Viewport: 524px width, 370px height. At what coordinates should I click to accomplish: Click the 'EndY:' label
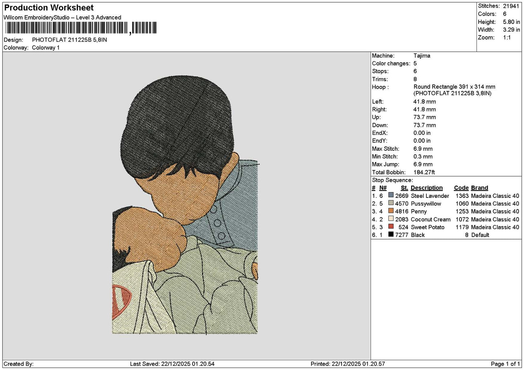pyautogui.click(x=380, y=141)
